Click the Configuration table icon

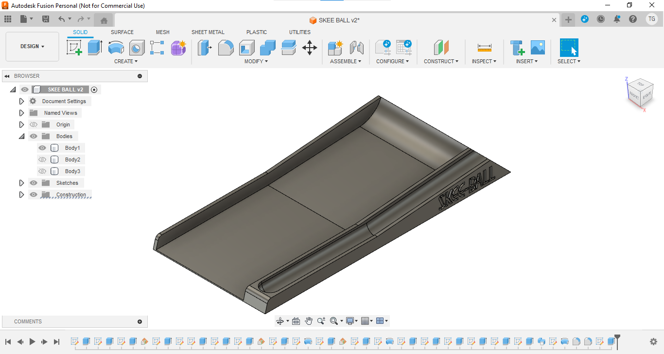tap(403, 48)
